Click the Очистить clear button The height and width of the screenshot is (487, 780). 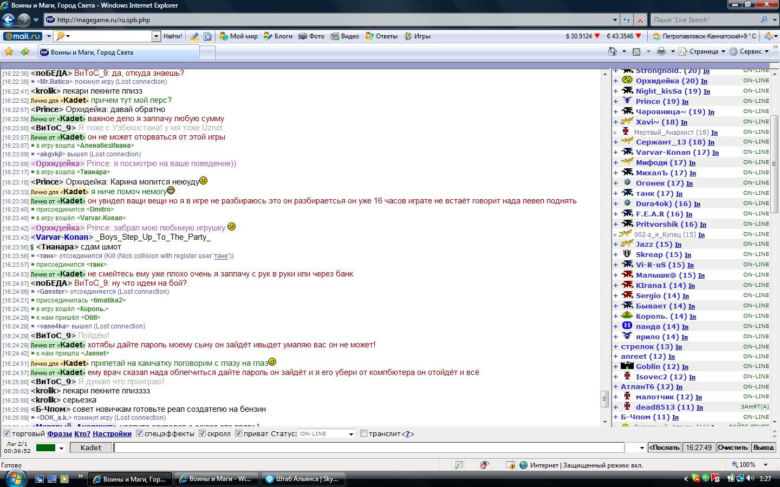pos(732,447)
